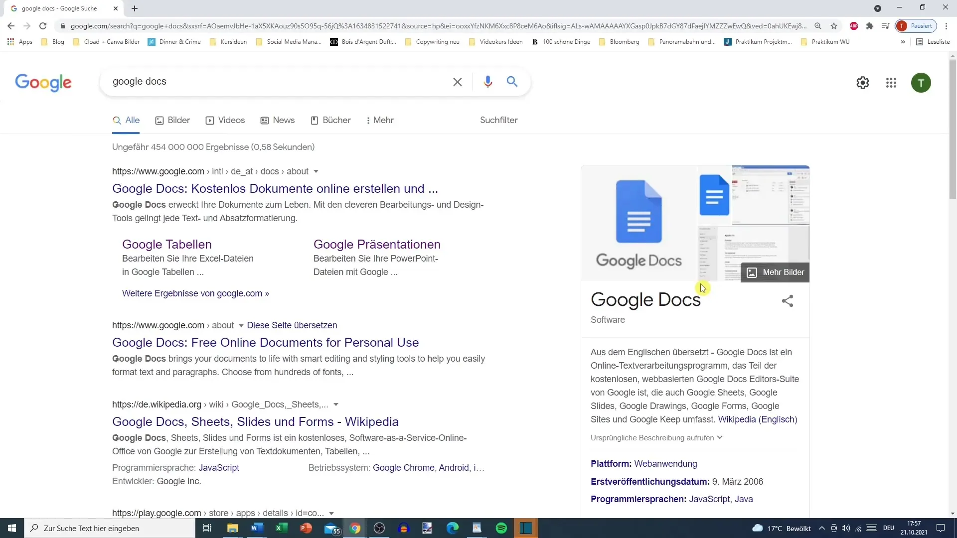Open 'Google Docs: Free Online Documents for Personal Use'
This screenshot has height=538, width=957.
pos(265,343)
